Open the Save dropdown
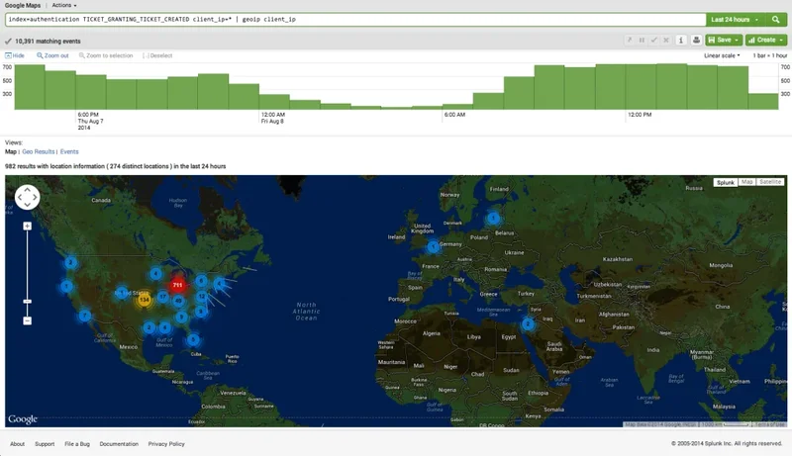Viewport: 792px width, 456px height. point(724,40)
